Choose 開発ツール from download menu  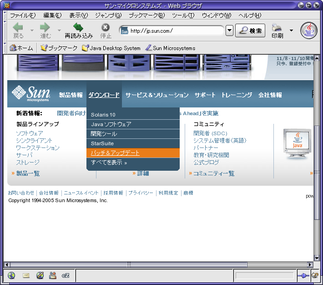(133, 134)
